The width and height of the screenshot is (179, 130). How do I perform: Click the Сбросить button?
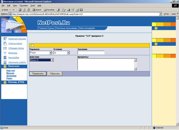tap(55, 74)
